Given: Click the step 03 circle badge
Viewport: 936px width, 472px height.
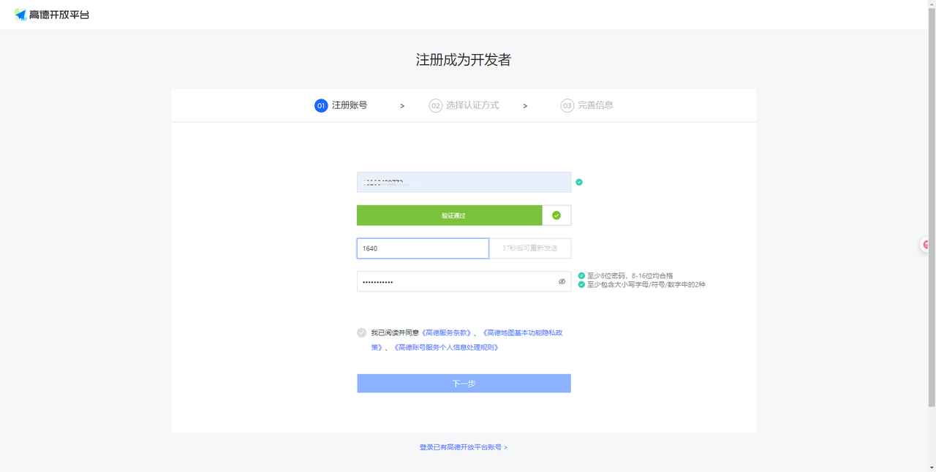Looking at the screenshot, I should click(567, 106).
